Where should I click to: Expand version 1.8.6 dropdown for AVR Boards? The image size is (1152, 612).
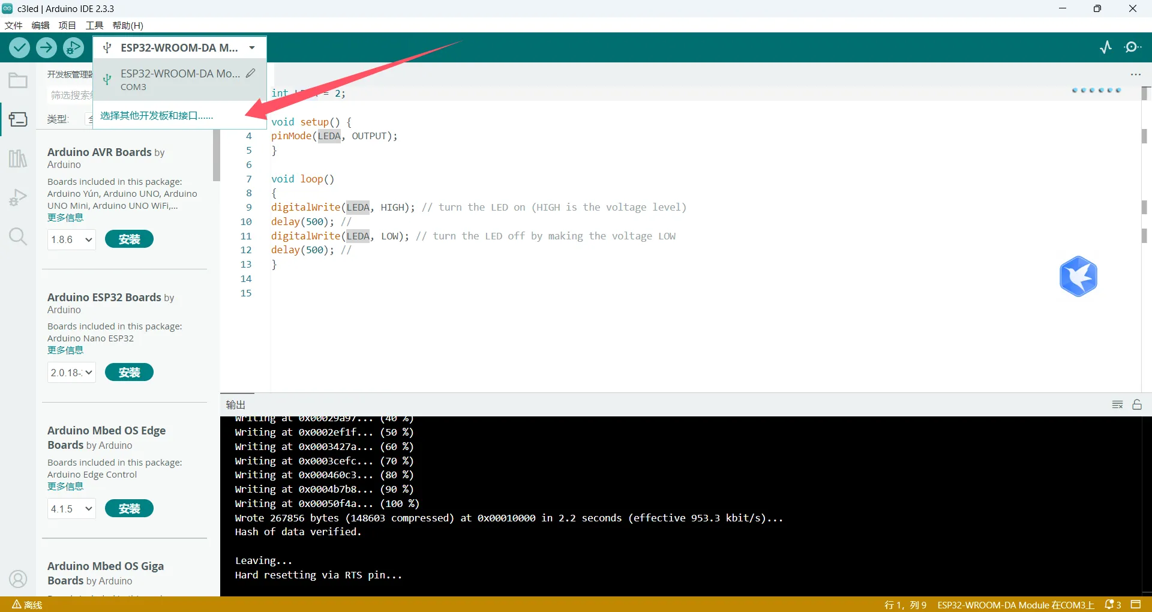[71, 239]
